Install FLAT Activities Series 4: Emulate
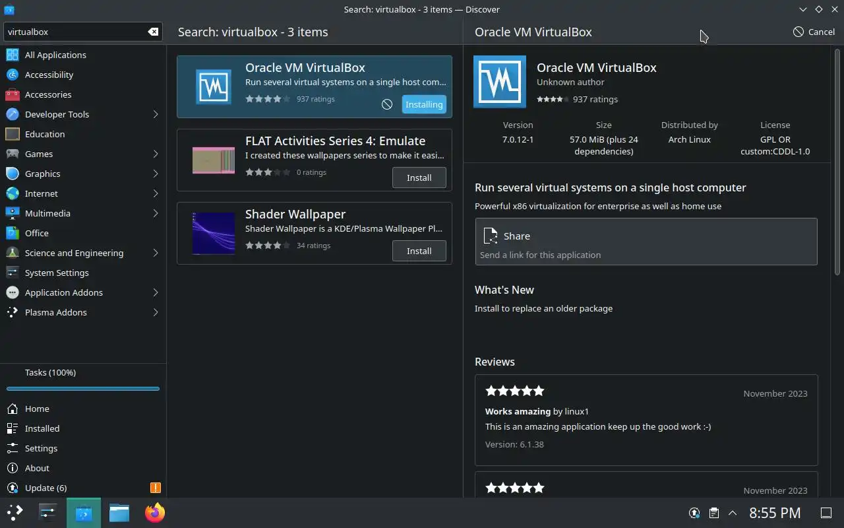 [419, 178]
